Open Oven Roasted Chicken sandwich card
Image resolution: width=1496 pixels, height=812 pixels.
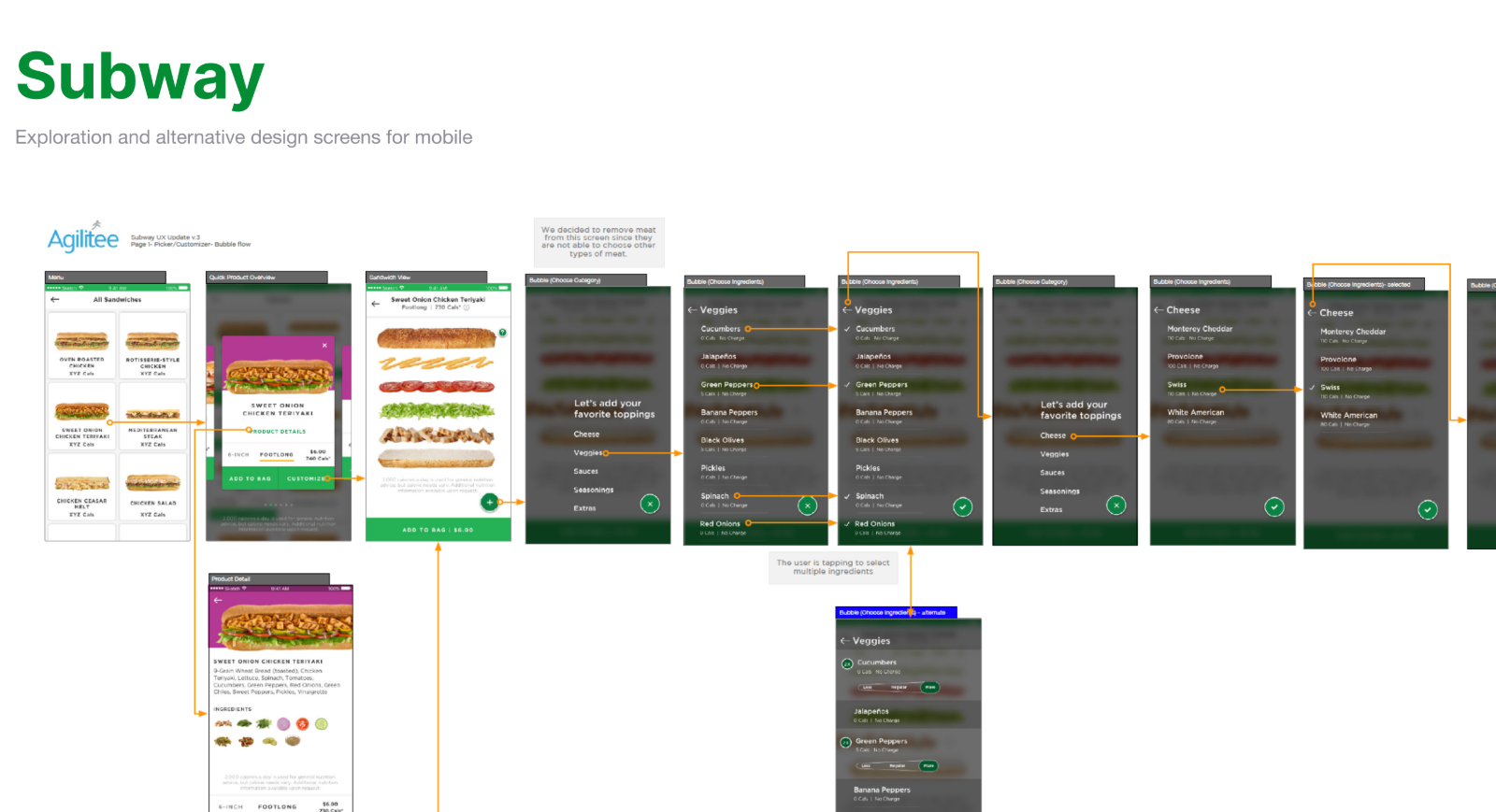click(82, 346)
